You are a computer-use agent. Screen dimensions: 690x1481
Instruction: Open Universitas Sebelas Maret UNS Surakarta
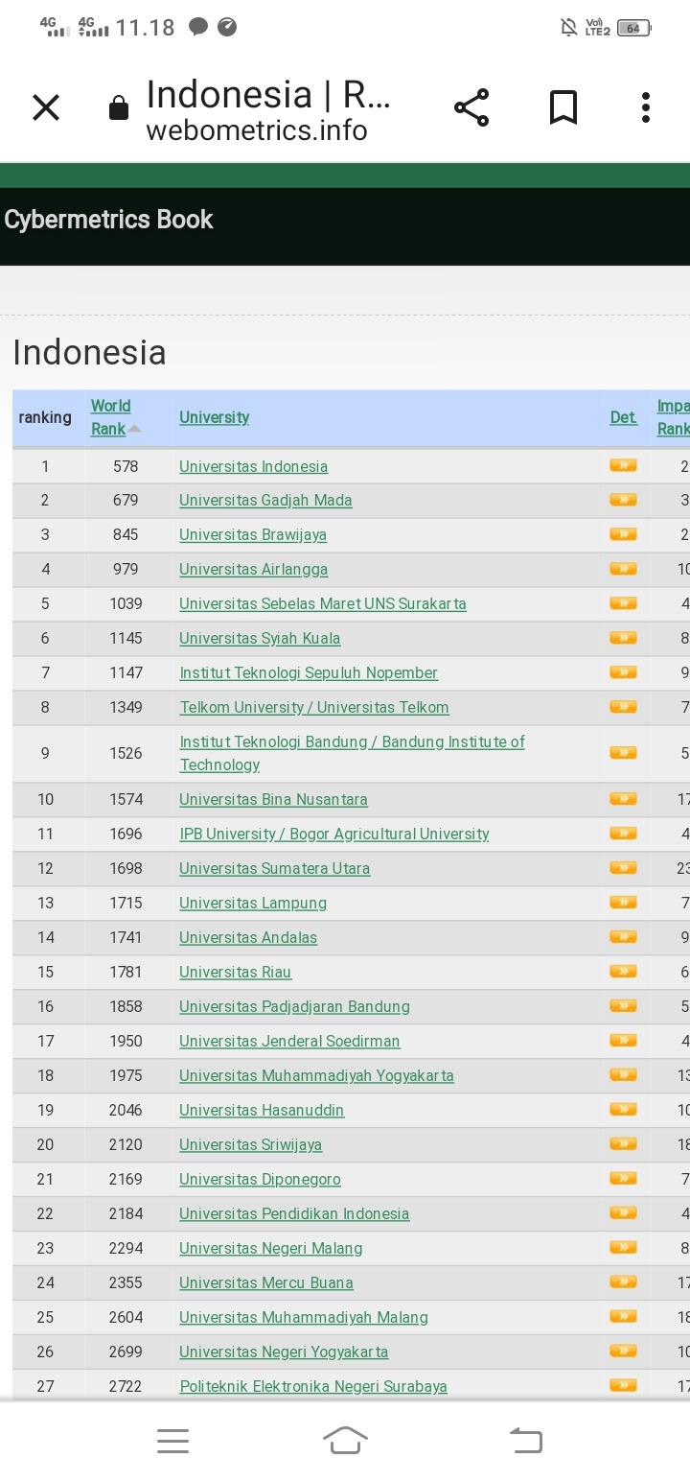(x=323, y=603)
